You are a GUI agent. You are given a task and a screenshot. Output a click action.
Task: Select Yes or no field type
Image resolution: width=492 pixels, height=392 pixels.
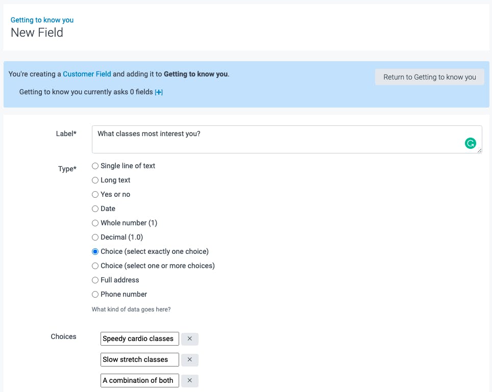(x=95, y=194)
